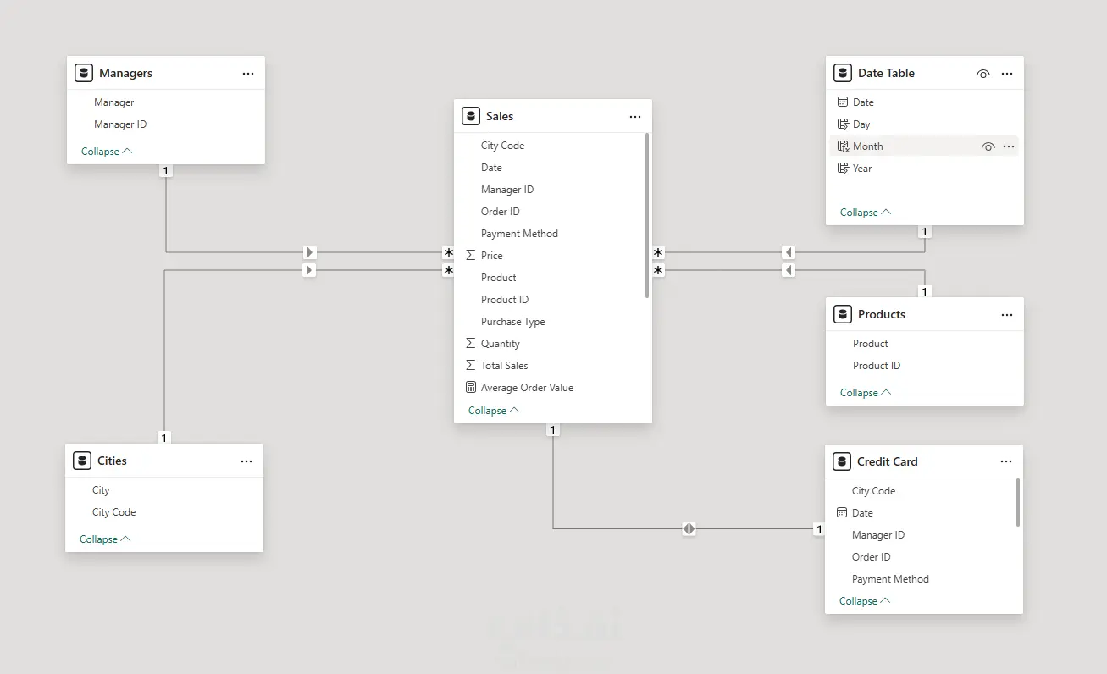Select City Code in the Cities table
Viewport: 1107px width, 674px height.
click(113, 512)
